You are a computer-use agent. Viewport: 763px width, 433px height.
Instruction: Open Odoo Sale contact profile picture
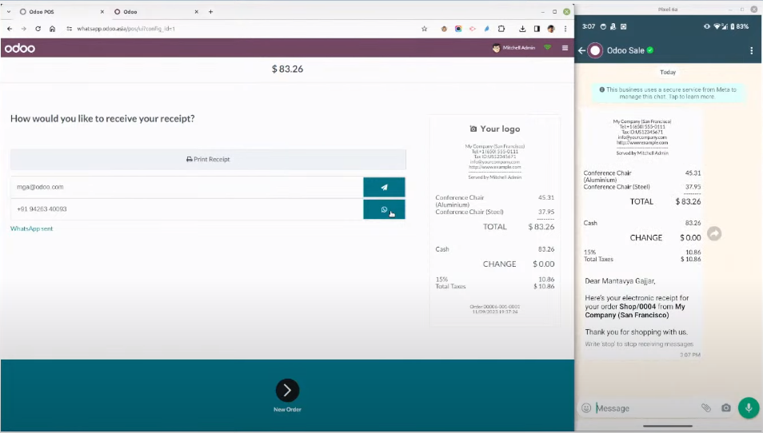tap(595, 50)
